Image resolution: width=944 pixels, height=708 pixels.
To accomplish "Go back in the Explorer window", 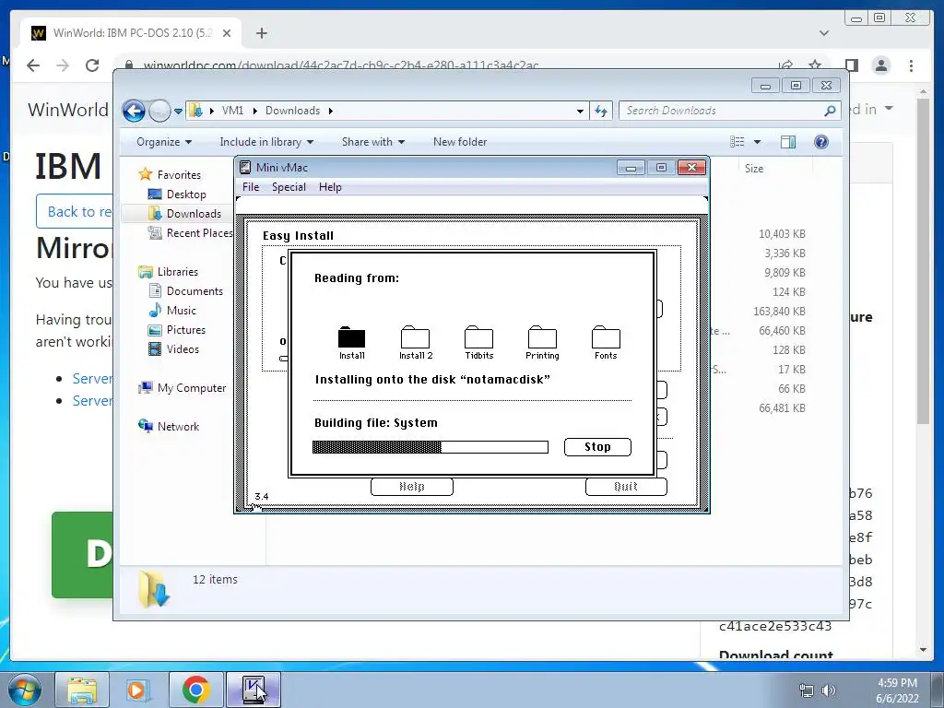I will (134, 111).
